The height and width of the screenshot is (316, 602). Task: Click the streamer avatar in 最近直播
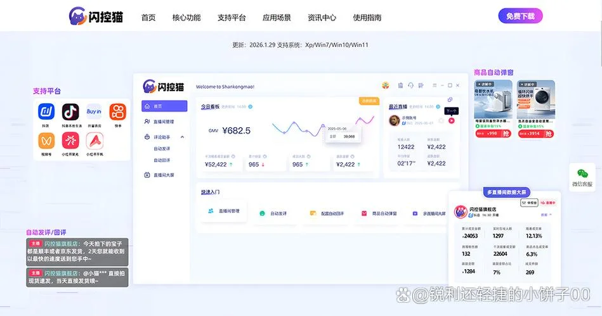[395, 120]
